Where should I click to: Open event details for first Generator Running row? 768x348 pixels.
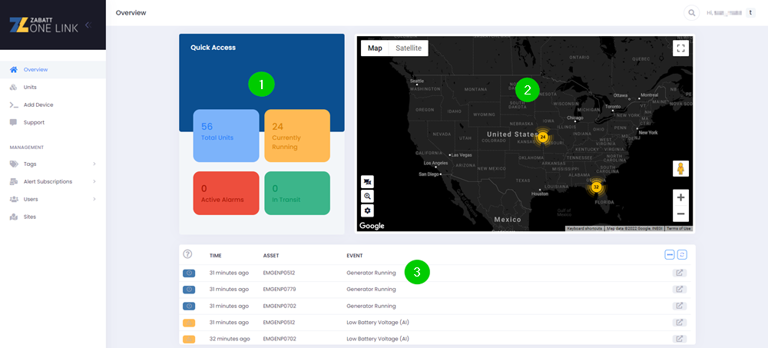click(x=679, y=273)
